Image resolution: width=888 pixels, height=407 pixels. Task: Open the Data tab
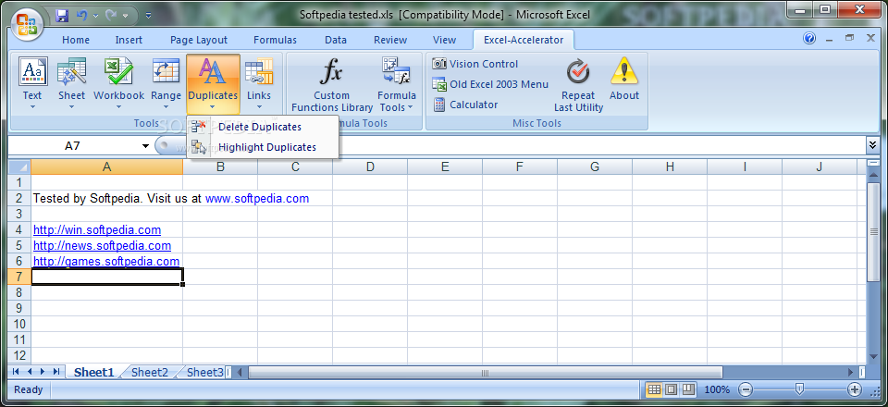click(x=336, y=40)
